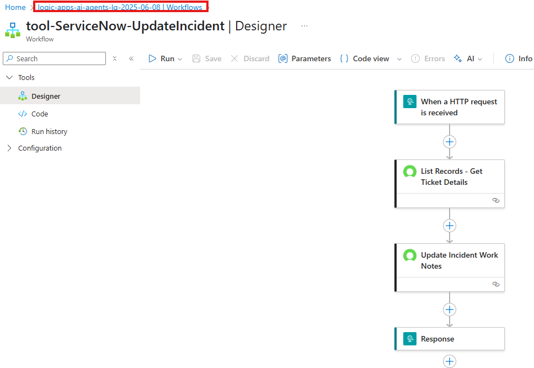Click the Discard X icon
Viewport: 534px width, 368px height.
(234, 58)
